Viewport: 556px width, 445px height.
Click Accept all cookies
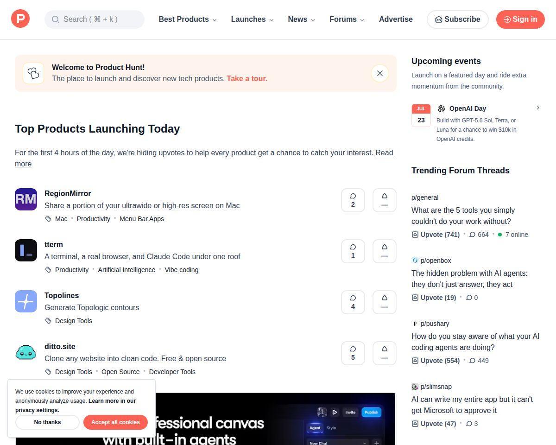click(115, 422)
